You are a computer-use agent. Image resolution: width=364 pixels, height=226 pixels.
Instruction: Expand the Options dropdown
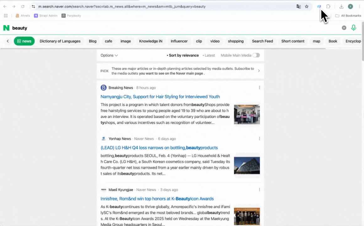coord(109,55)
